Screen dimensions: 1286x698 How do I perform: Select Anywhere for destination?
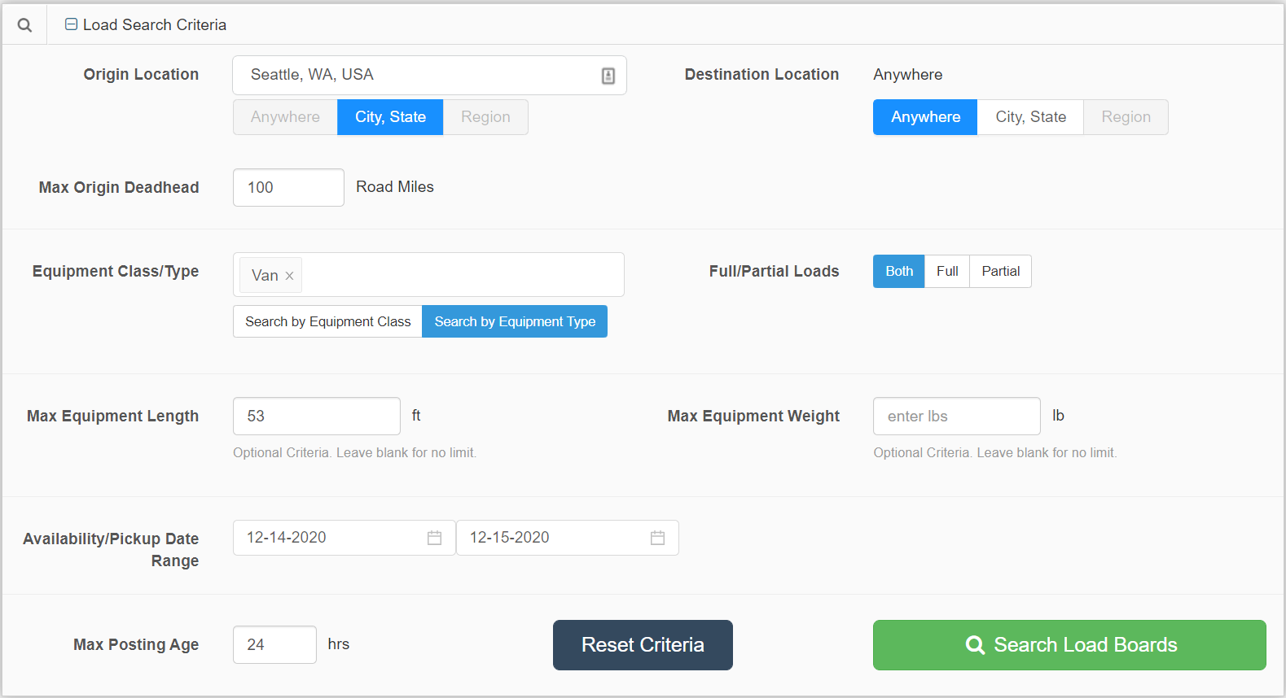925,117
